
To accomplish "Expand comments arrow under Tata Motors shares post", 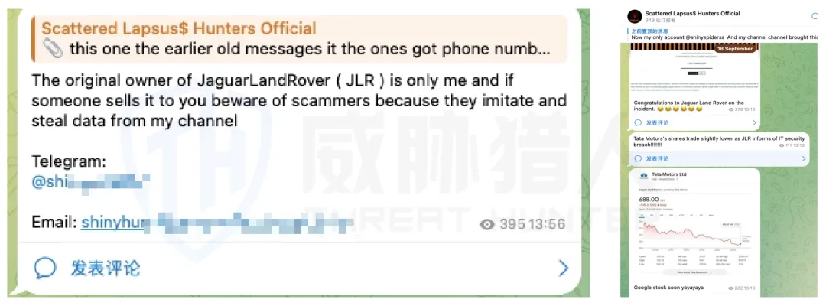I will click(x=803, y=158).
